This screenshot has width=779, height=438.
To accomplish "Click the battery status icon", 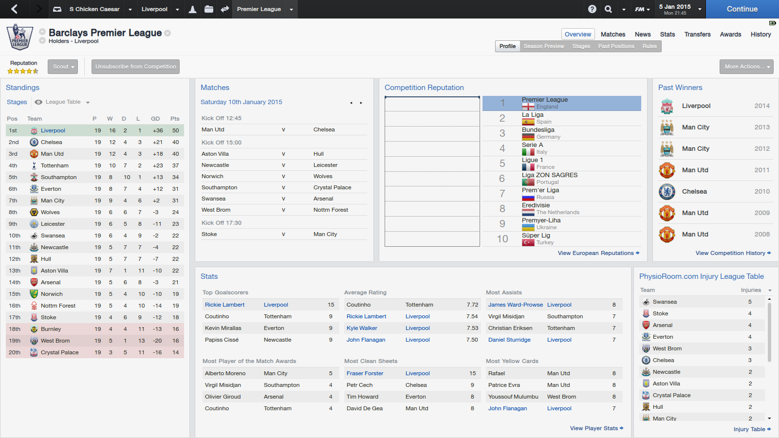I will point(772,23).
